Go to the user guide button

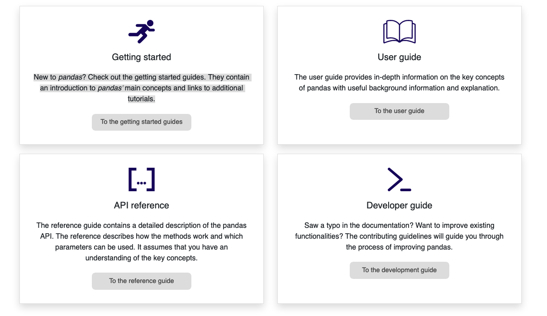400,111
